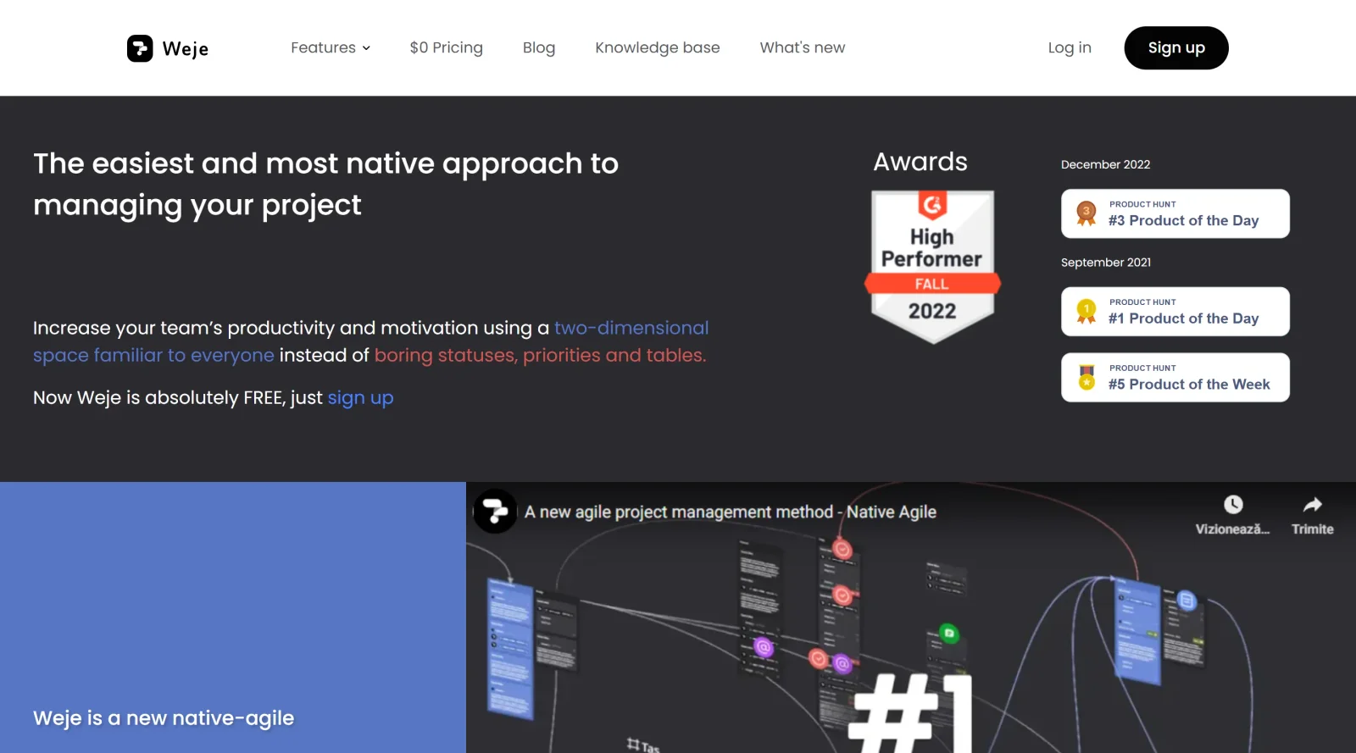
Task: Click the September 2021 label
Action: click(1106, 263)
